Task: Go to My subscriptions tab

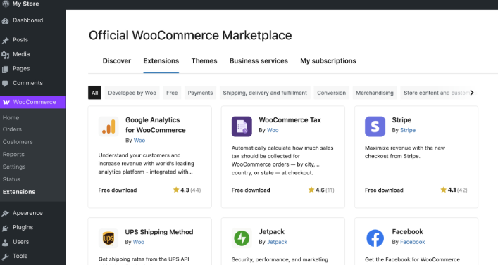Action: (x=328, y=61)
